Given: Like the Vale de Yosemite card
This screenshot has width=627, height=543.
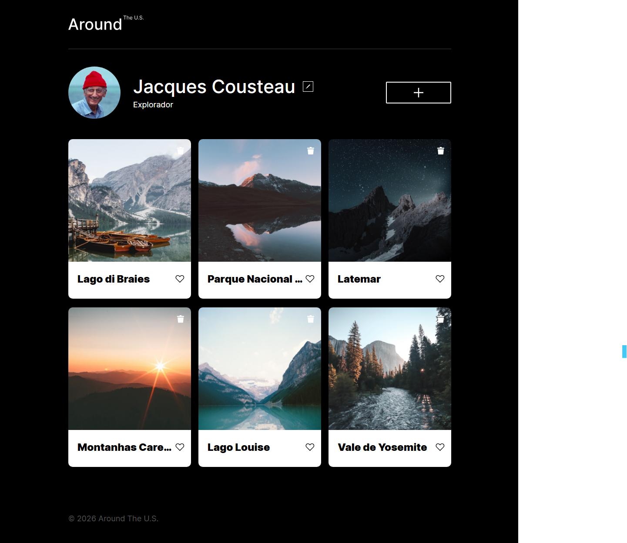Looking at the screenshot, I should click(440, 447).
